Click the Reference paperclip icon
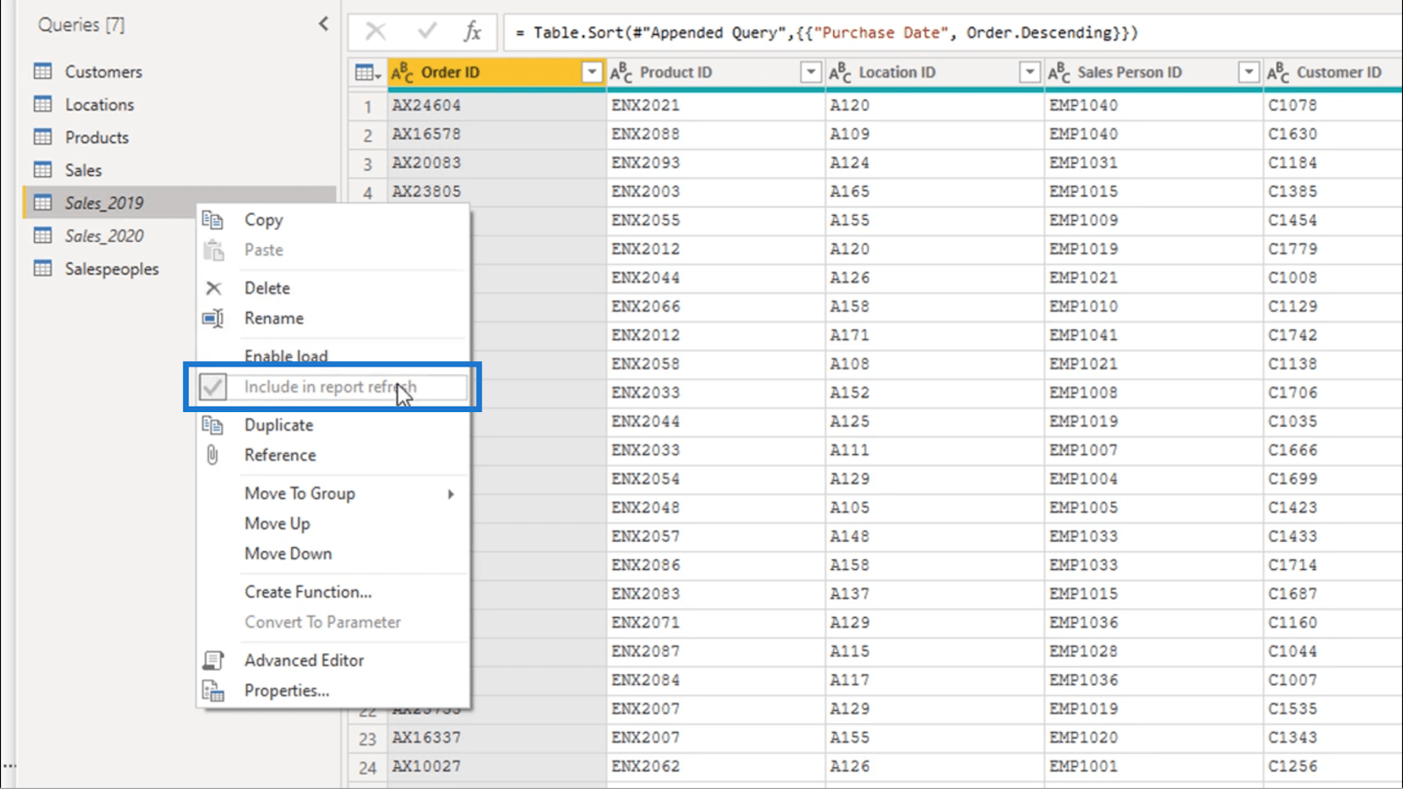 tap(212, 455)
